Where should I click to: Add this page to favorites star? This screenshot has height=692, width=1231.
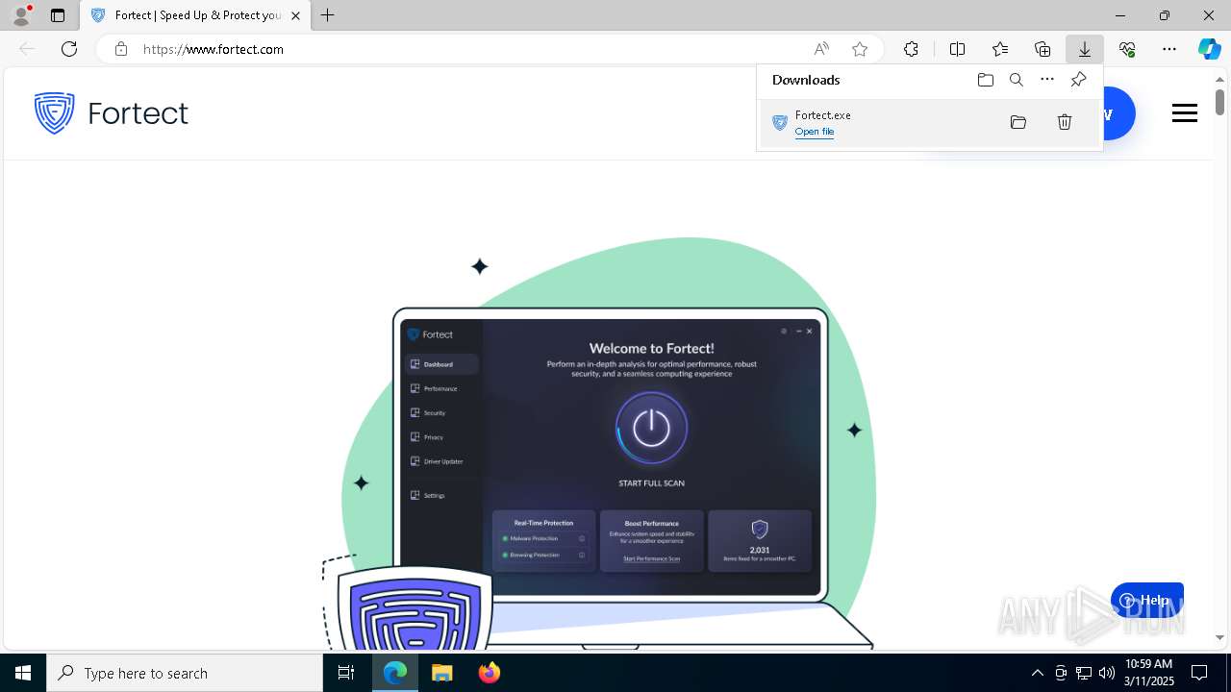coord(860,49)
